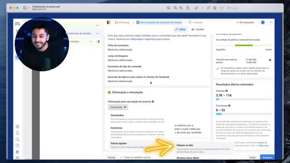The height and width of the screenshot is (163, 290).
Task: Open the Conversas optimization dropdown
Action: (x=118, y=107)
